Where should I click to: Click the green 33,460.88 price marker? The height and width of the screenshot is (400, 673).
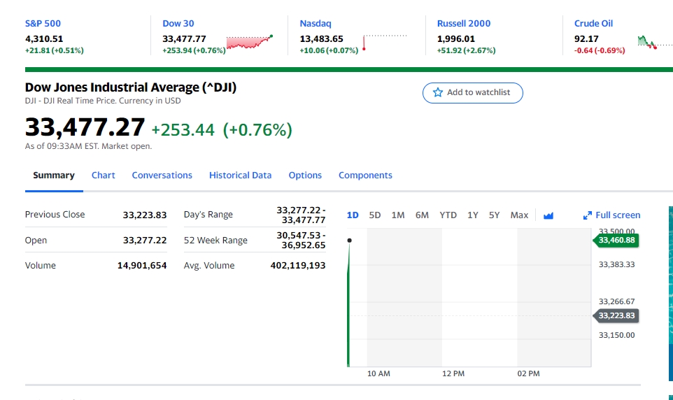pyautogui.click(x=616, y=241)
